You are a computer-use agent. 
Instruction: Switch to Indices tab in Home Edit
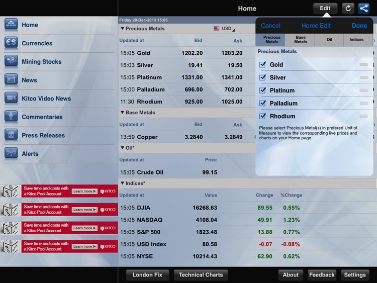pyautogui.click(x=358, y=40)
